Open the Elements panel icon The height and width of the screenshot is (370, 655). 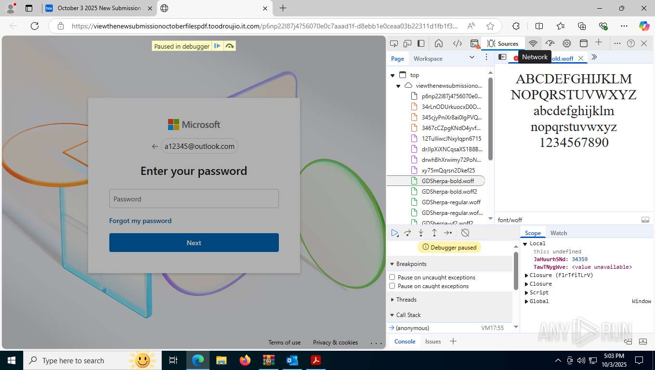458,43
